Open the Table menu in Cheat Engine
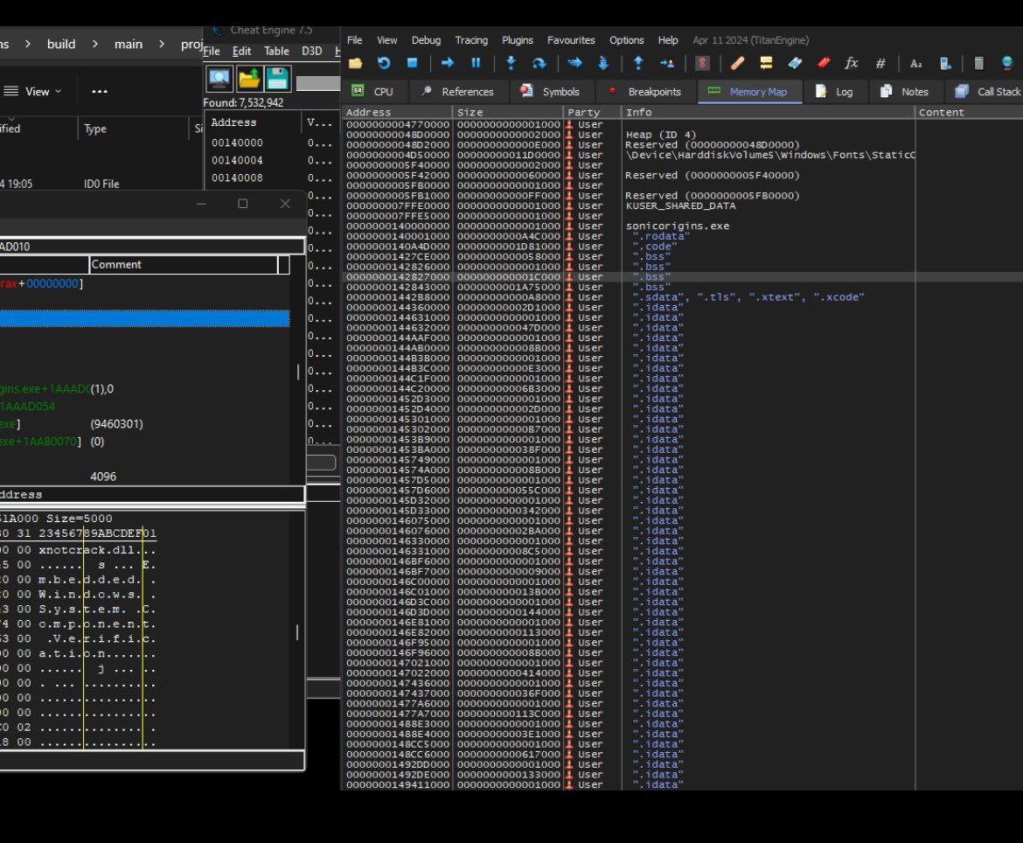Screen dimensions: 1023x843 (276, 52)
